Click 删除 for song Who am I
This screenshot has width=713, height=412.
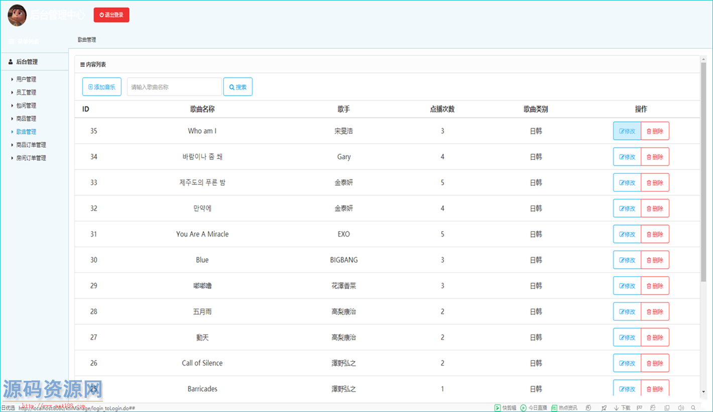point(655,131)
